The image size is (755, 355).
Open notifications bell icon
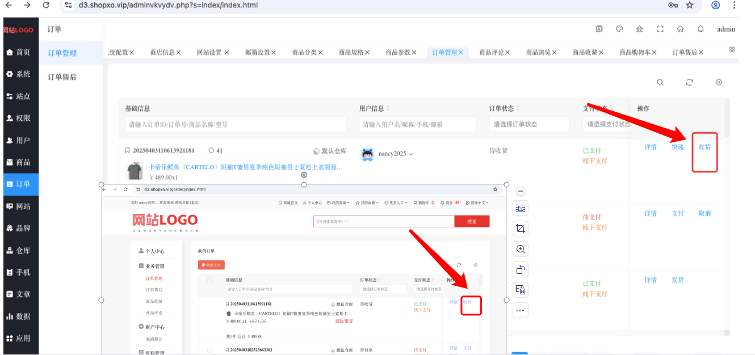pos(701,29)
